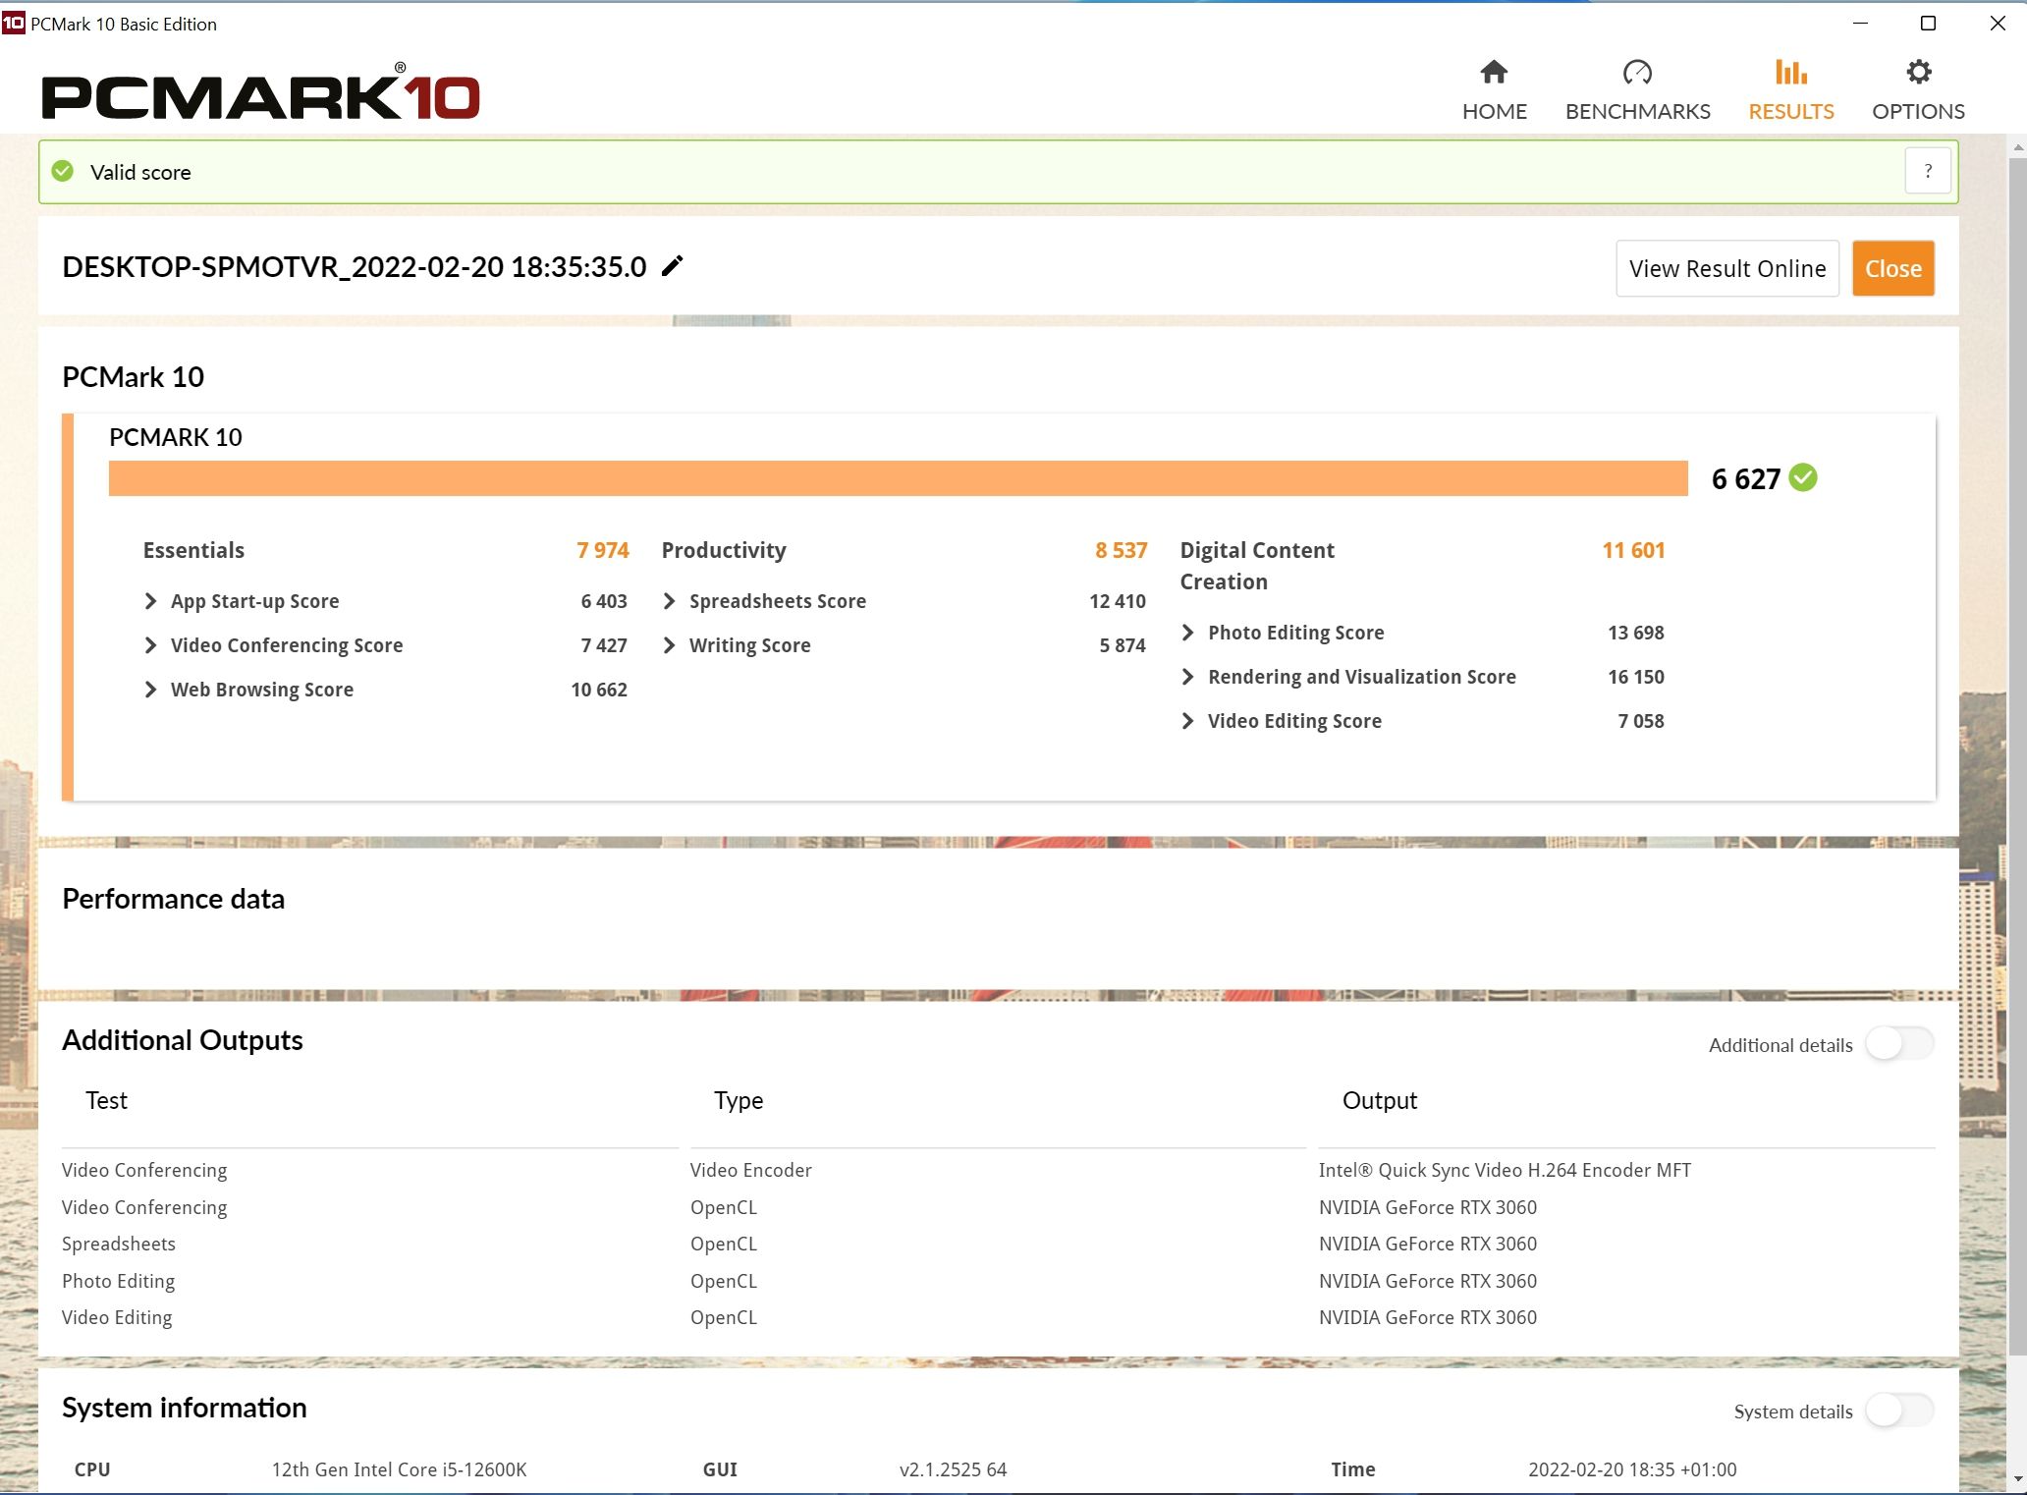Screen dimensions: 2027x1495
Task: Expand the Writing Score row
Action: [x=669, y=645]
